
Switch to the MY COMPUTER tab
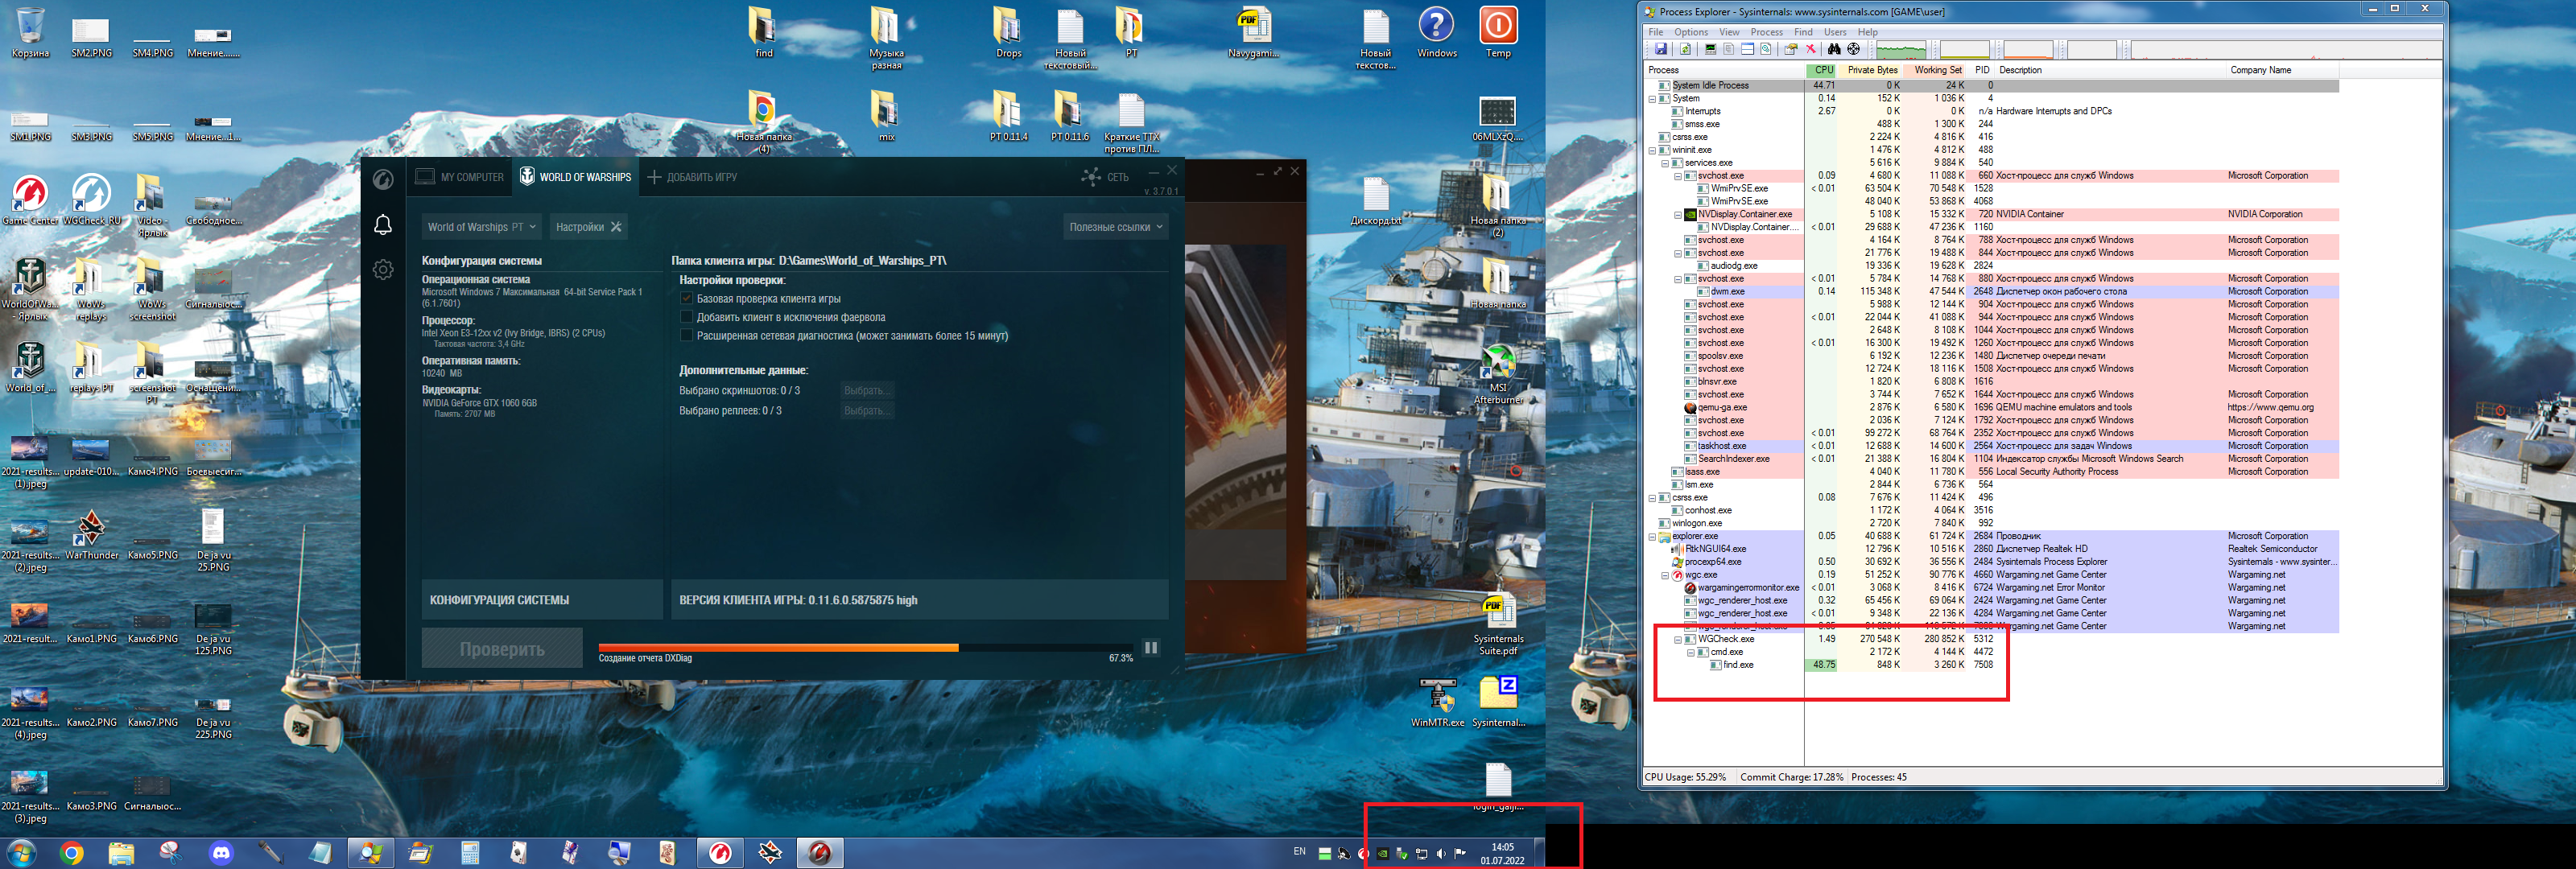(x=460, y=177)
